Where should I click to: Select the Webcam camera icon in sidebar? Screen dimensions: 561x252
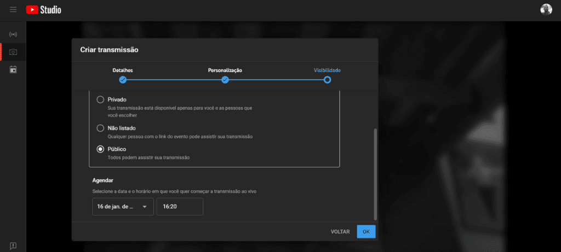click(13, 52)
